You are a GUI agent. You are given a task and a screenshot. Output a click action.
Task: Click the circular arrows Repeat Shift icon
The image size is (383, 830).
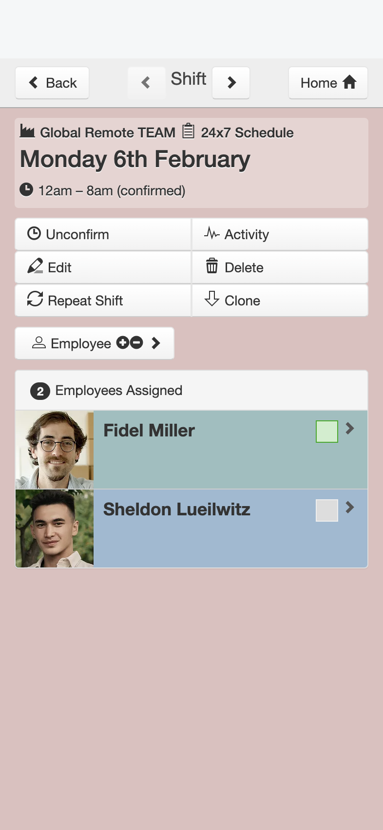35,299
